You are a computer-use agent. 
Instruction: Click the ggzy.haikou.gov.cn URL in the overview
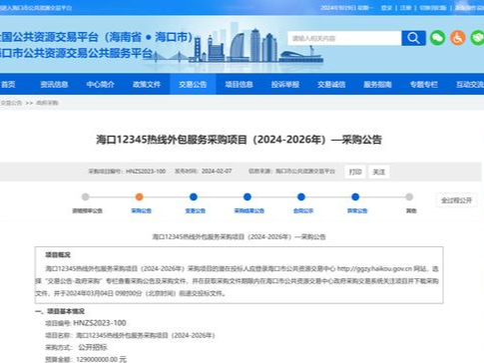coord(374,268)
